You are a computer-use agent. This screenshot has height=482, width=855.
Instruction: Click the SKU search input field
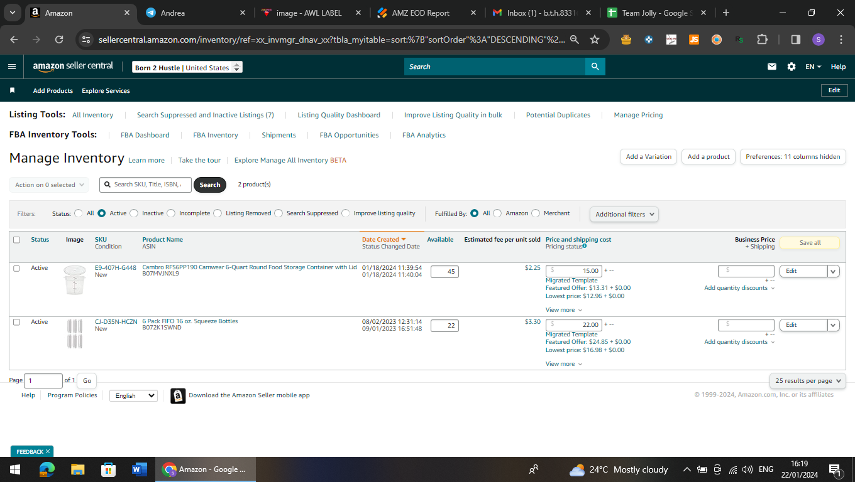pos(145,185)
